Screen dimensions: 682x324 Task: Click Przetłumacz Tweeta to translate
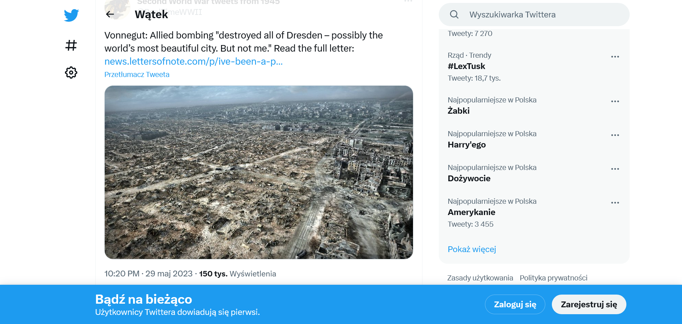[x=137, y=74]
